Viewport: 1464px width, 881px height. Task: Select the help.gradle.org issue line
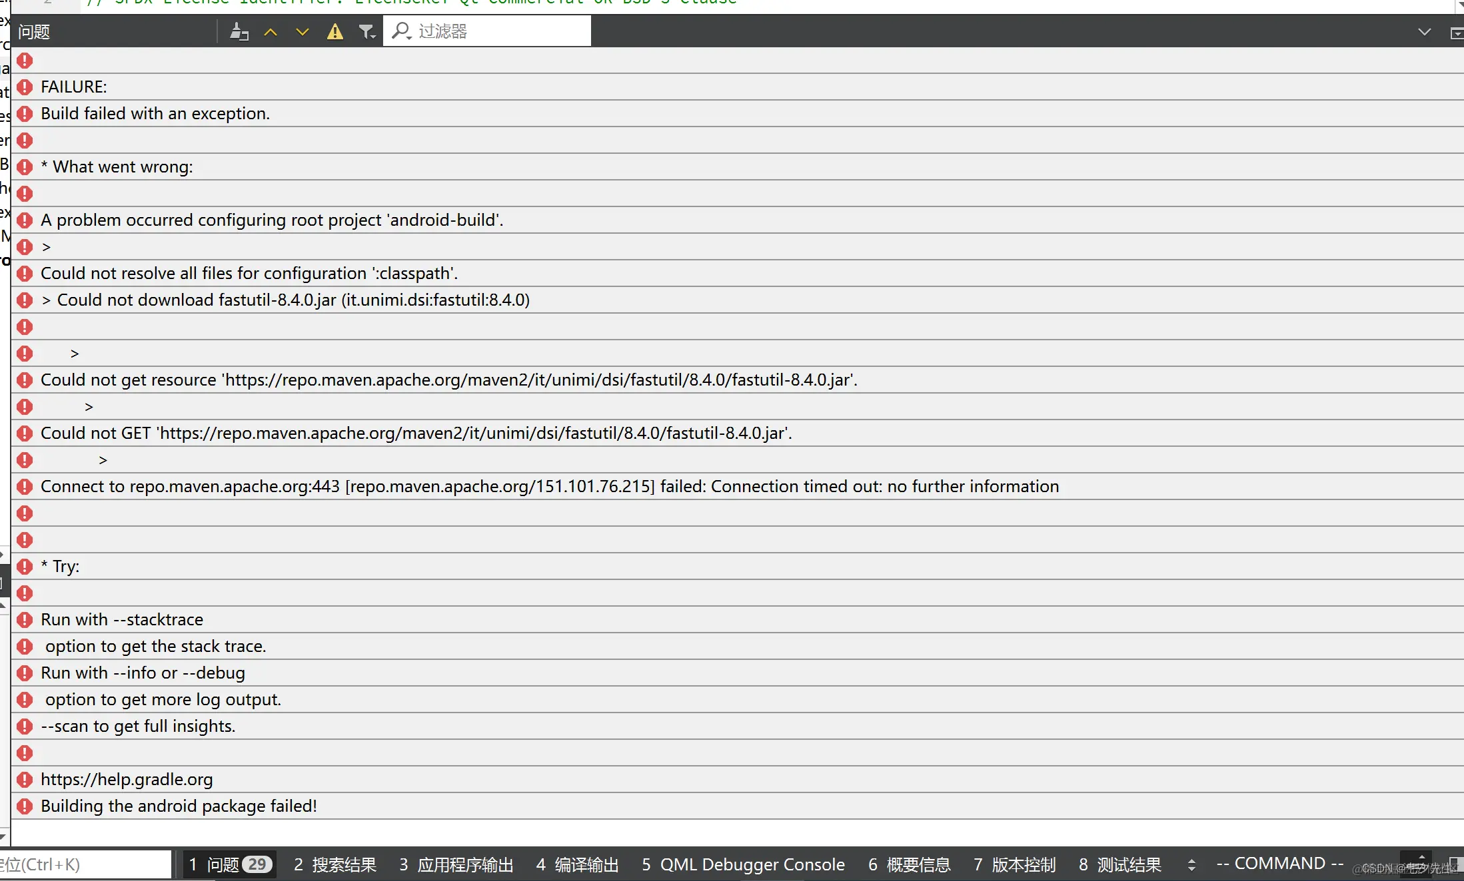[x=127, y=779]
